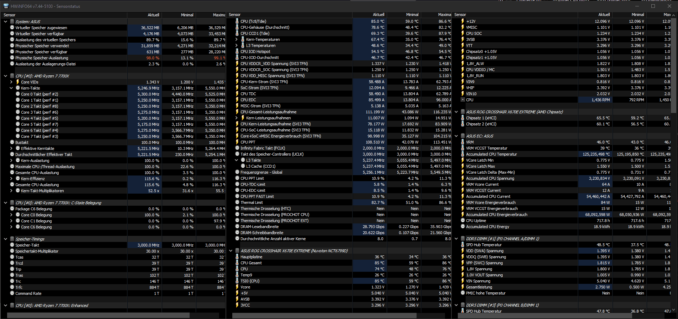Click the CPU PPT Limit circle icon
The width and height of the screenshot is (678, 319).
point(237,178)
